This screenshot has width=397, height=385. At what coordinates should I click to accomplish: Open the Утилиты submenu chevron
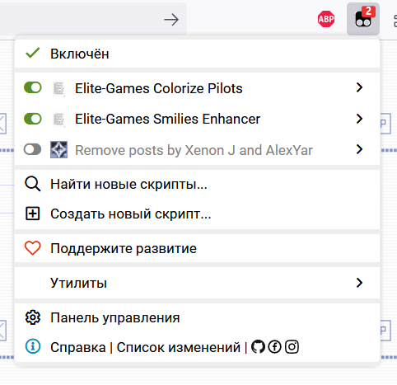click(x=359, y=283)
